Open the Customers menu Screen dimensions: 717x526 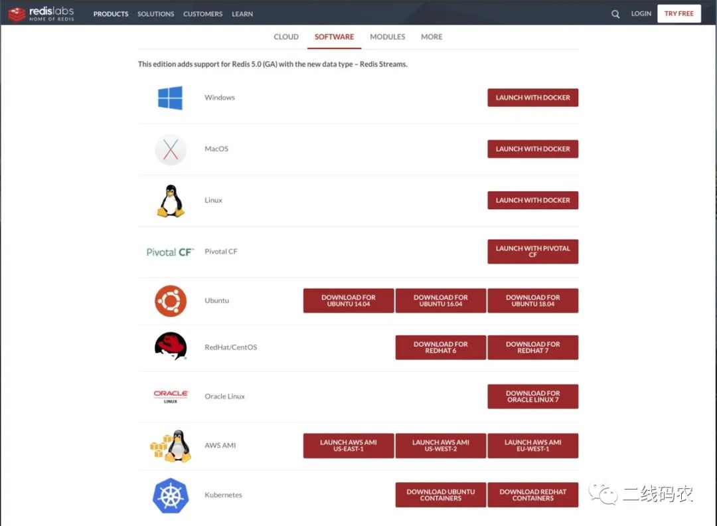(202, 14)
